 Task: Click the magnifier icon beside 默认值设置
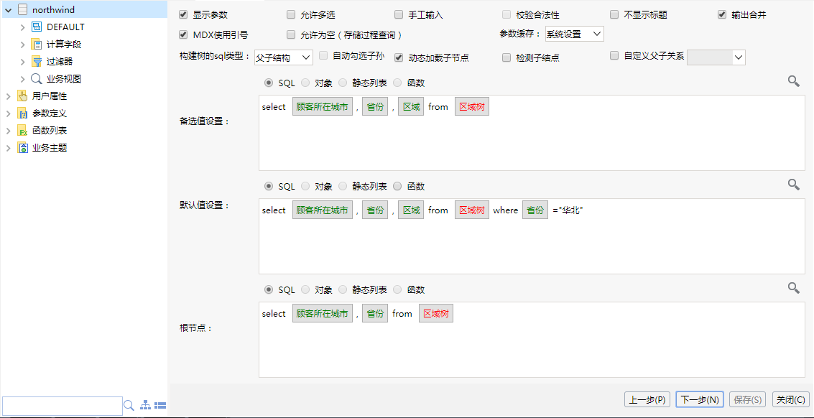(x=793, y=185)
